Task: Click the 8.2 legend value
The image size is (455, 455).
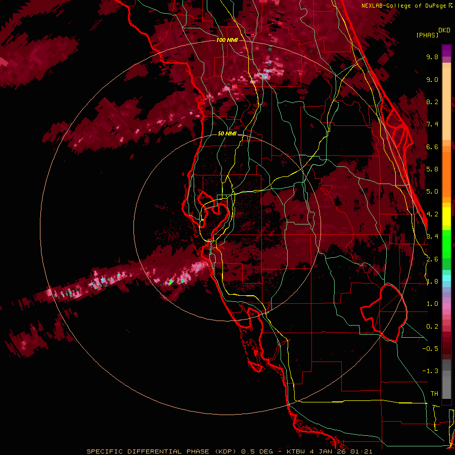Action: pos(432,102)
